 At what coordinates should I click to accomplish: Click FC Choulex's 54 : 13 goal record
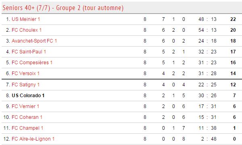(x=207, y=30)
